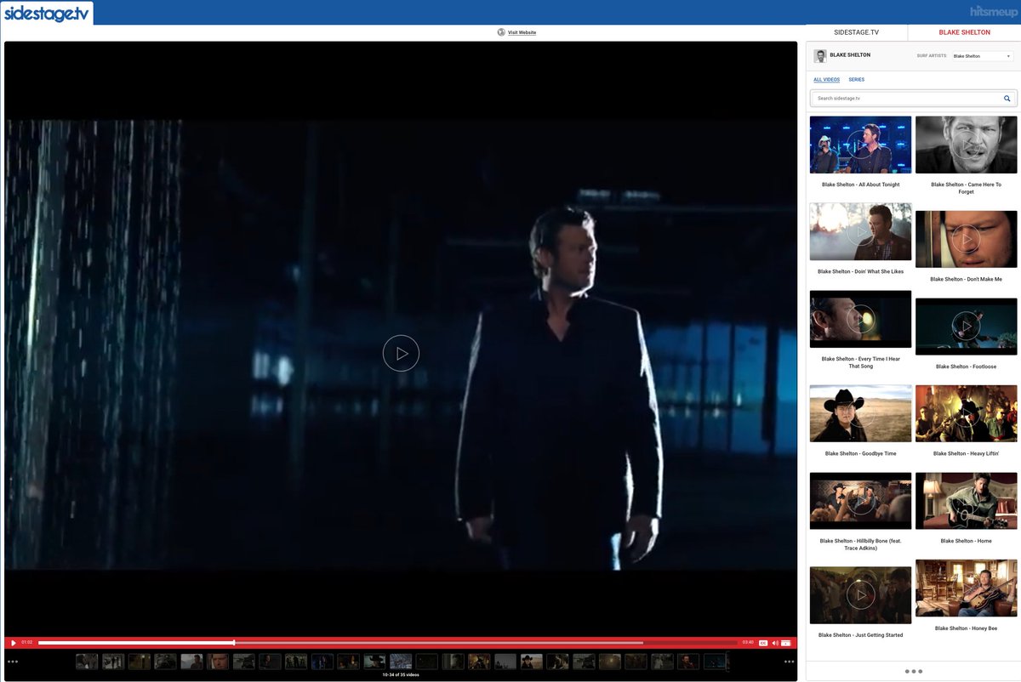Viewport: 1021px width, 682px height.
Task: Play the Just Getting Started thumbnail
Action: pyautogui.click(x=860, y=595)
